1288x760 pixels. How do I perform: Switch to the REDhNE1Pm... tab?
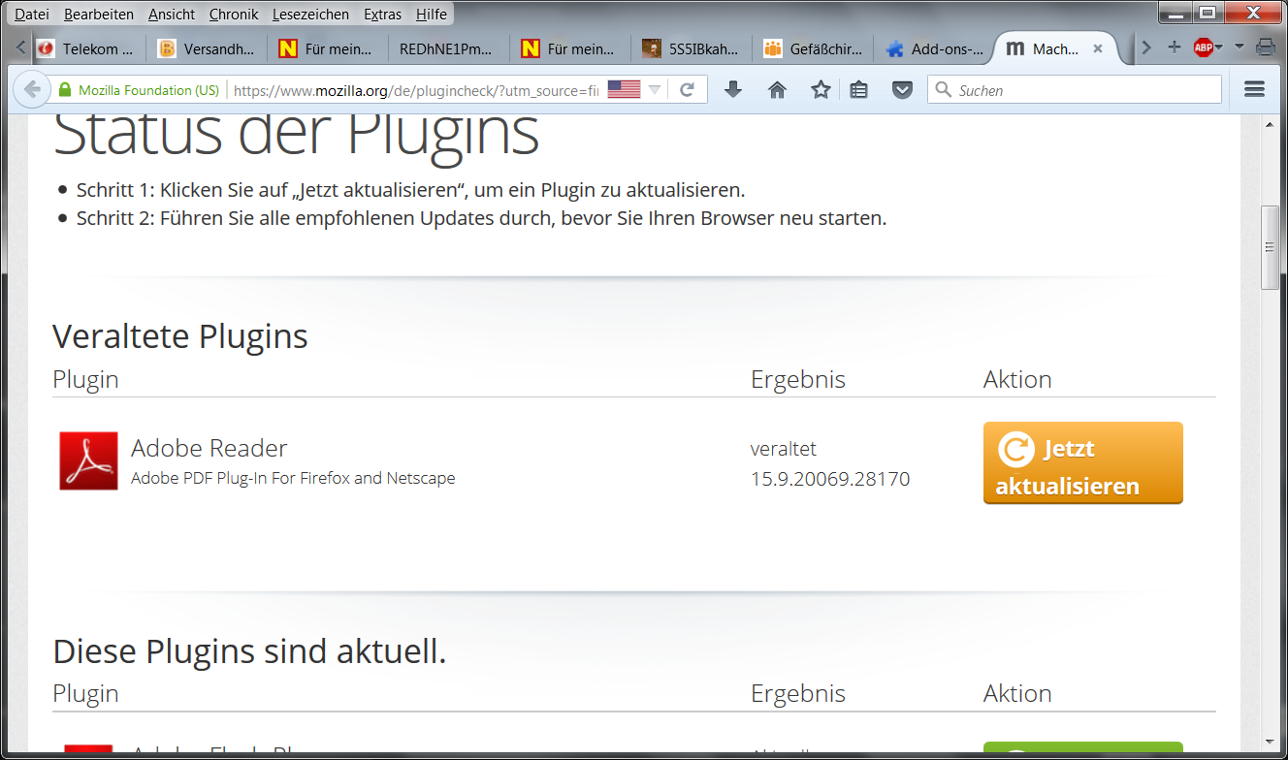pyautogui.click(x=446, y=48)
